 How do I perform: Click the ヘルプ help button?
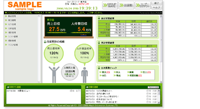[x=157, y=8]
